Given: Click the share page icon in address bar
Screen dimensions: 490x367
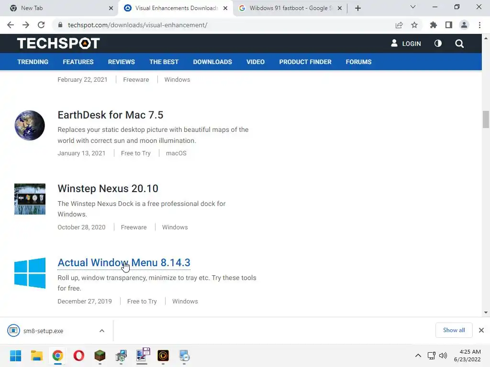Looking at the screenshot, I should [x=399, y=25].
